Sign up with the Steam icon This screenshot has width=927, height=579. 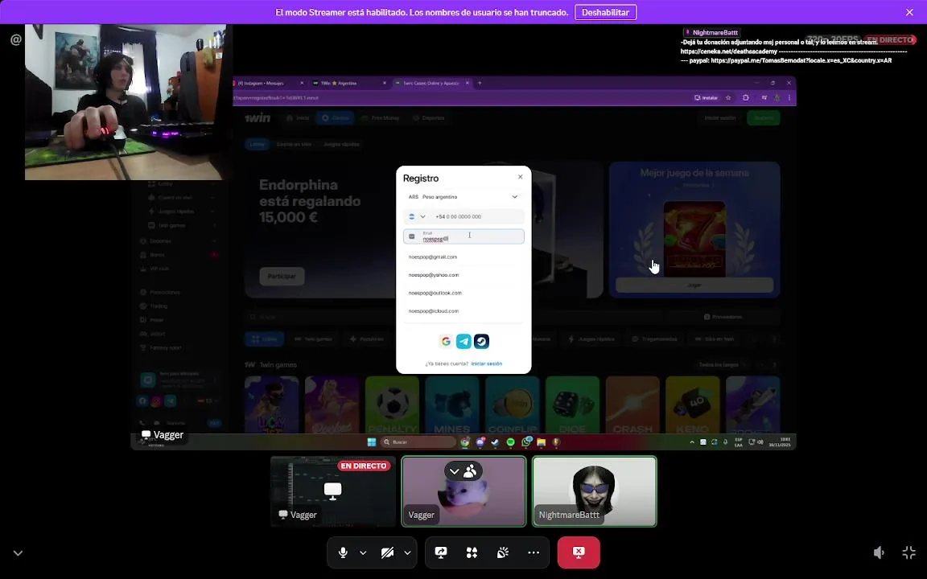tap(481, 341)
